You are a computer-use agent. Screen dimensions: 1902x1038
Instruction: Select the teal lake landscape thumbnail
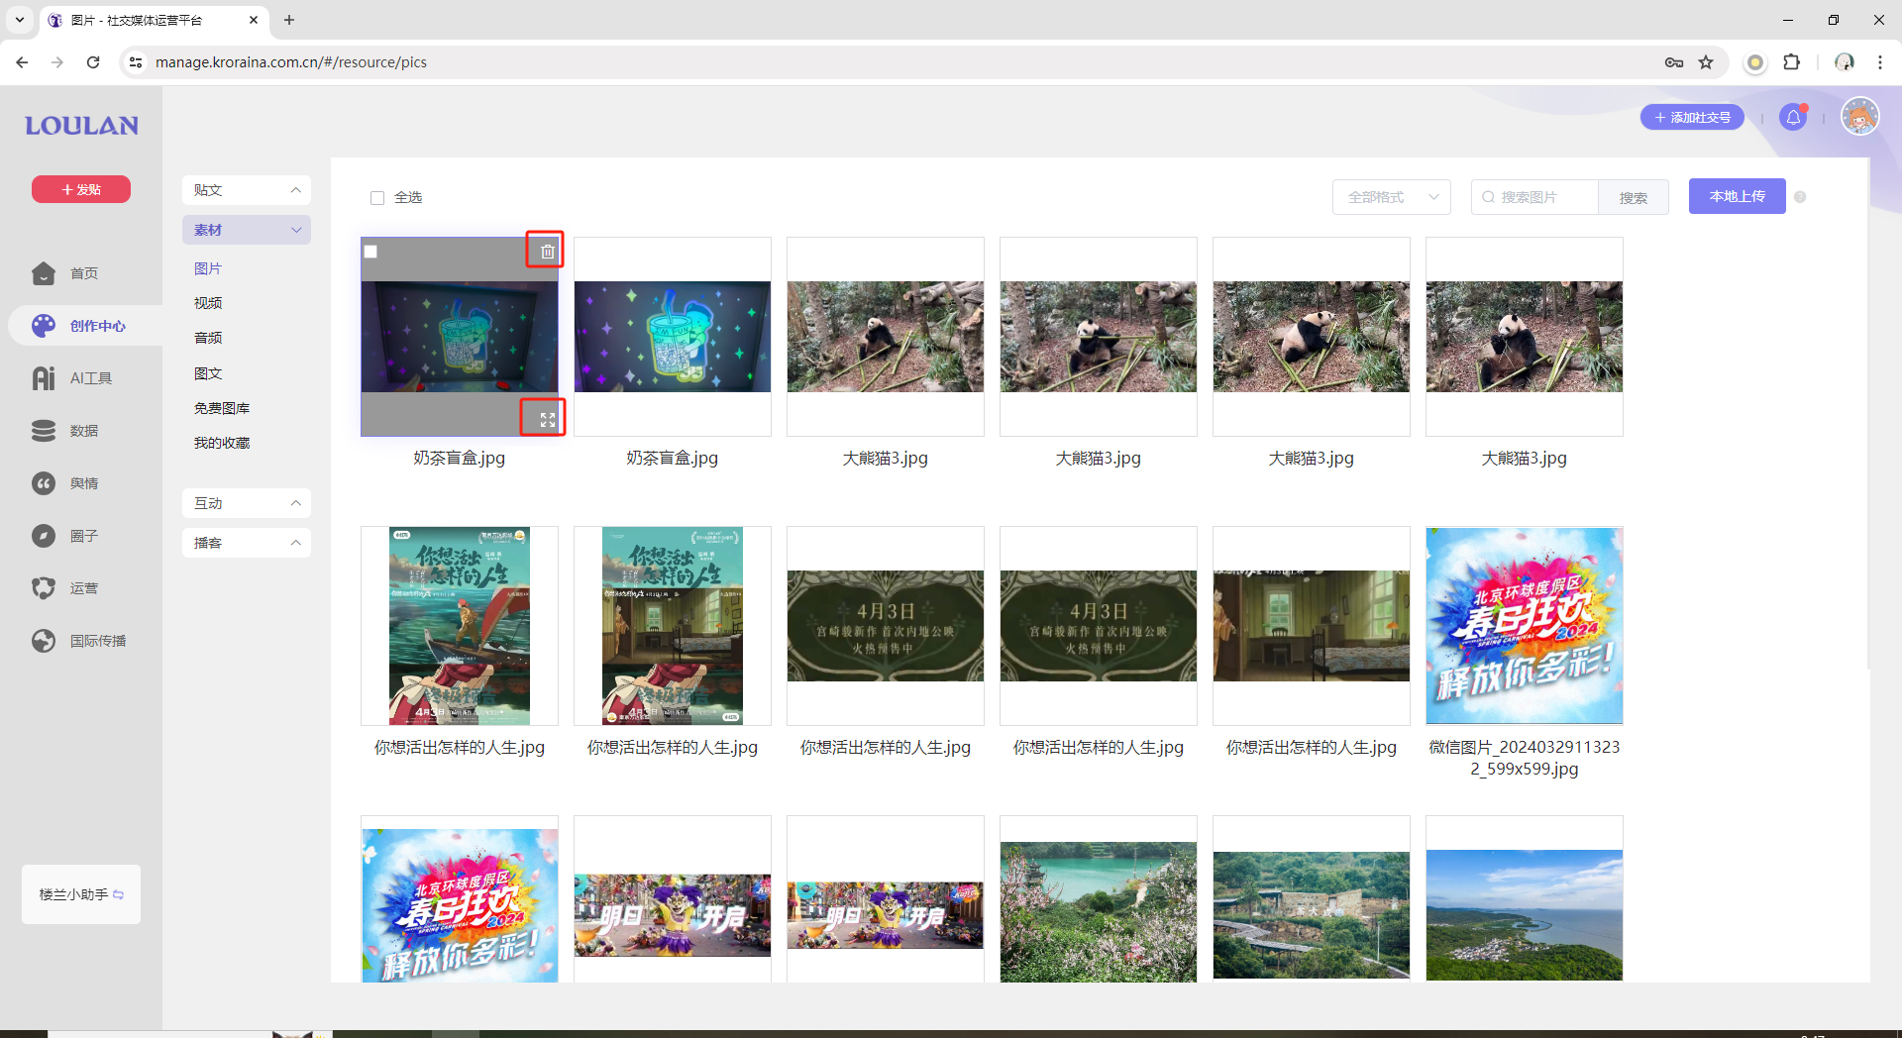coord(1099,912)
